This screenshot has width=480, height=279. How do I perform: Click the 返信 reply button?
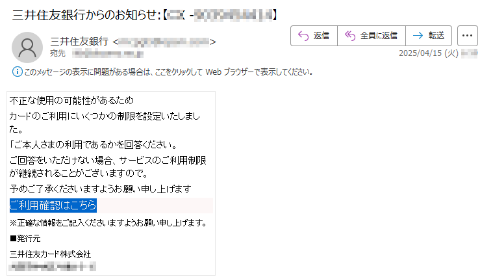[x=314, y=36]
